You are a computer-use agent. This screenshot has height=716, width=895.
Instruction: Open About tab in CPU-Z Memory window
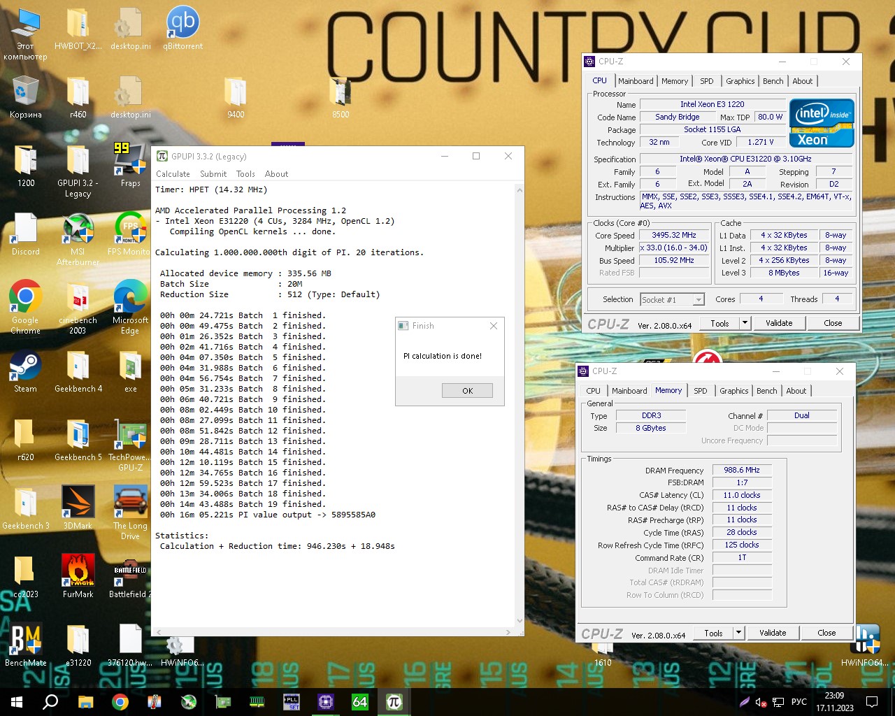(x=796, y=391)
